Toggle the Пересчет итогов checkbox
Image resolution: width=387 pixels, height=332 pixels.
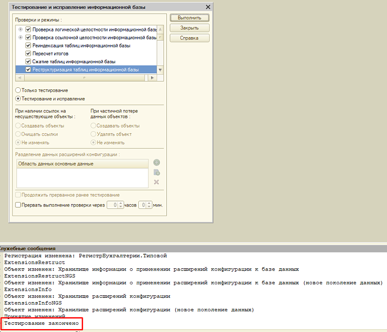pos(28,54)
